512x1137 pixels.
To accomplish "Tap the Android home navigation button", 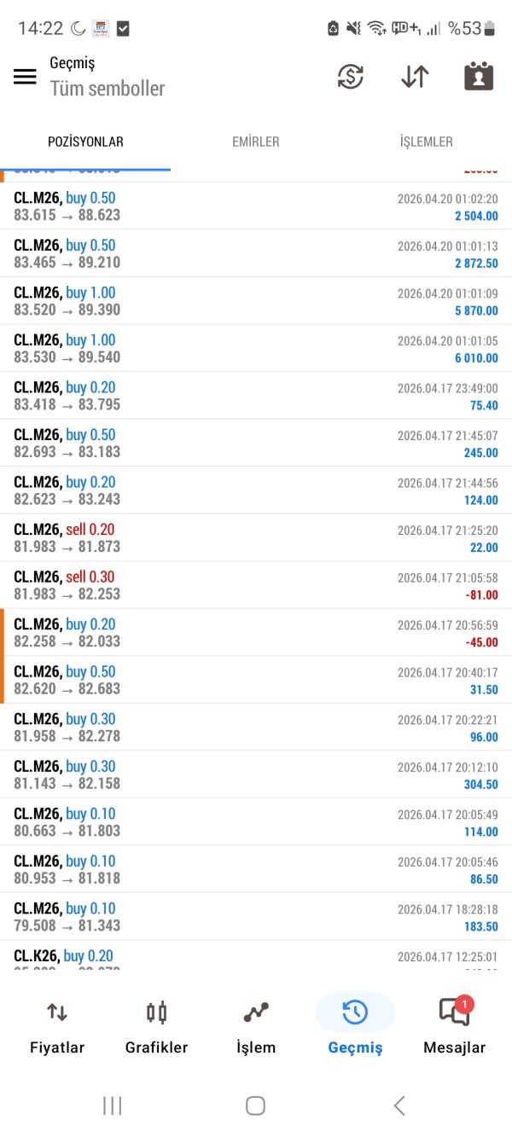I will pos(255,1105).
